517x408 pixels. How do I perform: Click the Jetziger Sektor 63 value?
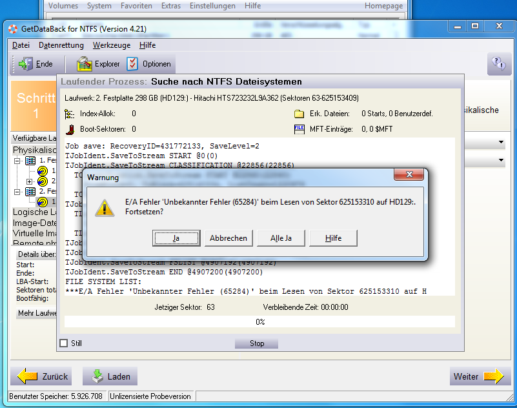click(x=210, y=307)
